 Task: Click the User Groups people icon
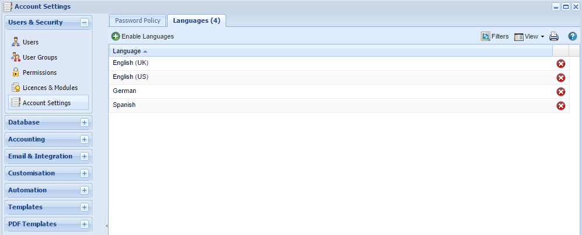coord(16,57)
